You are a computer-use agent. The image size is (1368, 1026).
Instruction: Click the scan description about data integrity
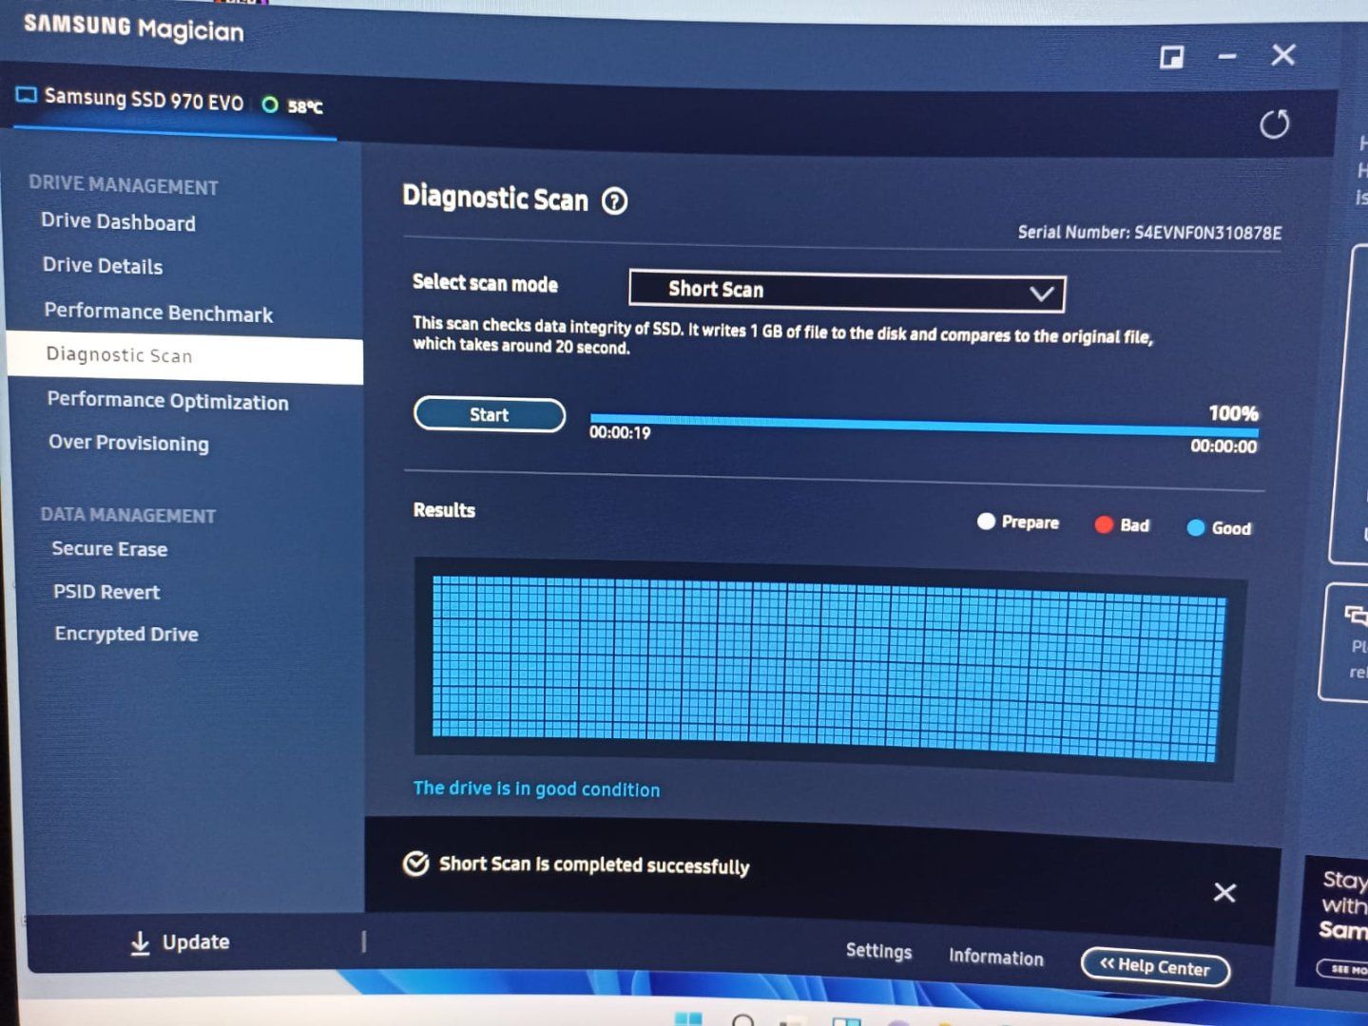click(782, 337)
